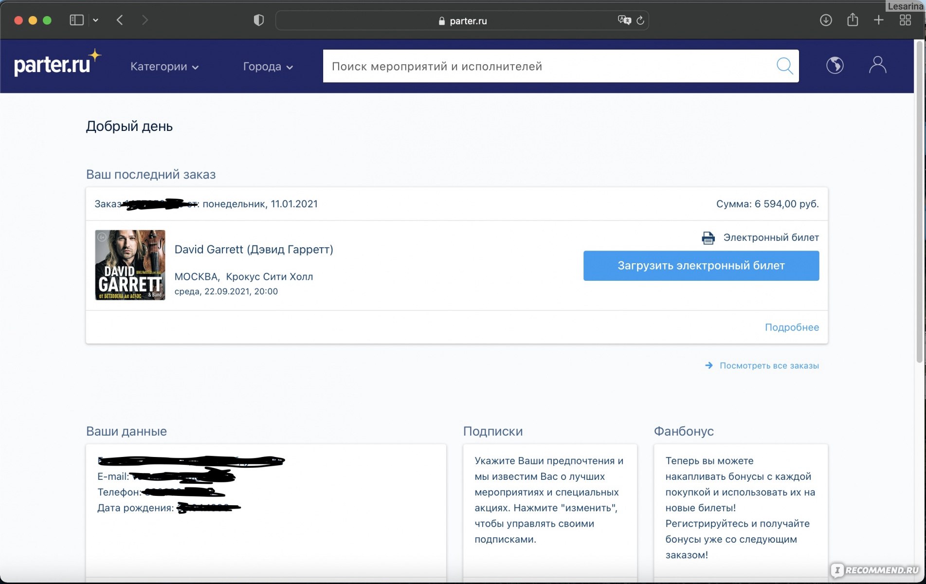Click the Ваш последний заказ heading
This screenshot has height=584, width=926.
(151, 175)
